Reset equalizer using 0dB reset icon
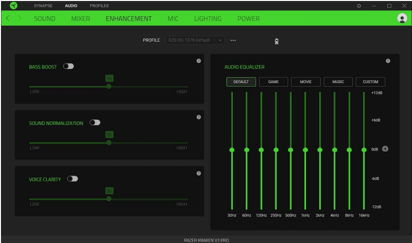Screen dimensions: 412x243 (385, 149)
